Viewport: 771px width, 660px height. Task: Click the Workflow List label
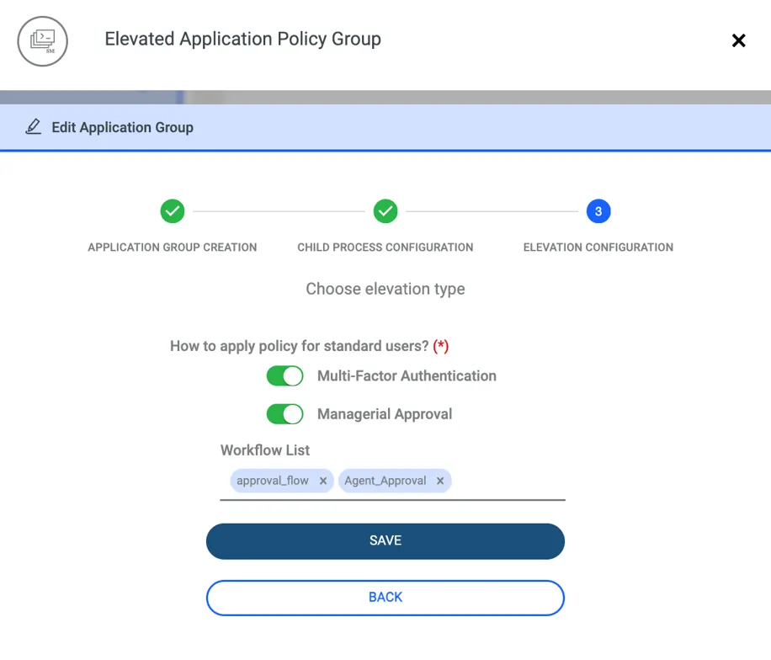265,450
